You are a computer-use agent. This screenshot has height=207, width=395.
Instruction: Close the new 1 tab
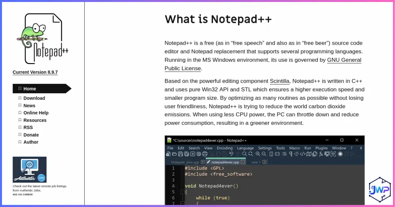click(x=264, y=162)
